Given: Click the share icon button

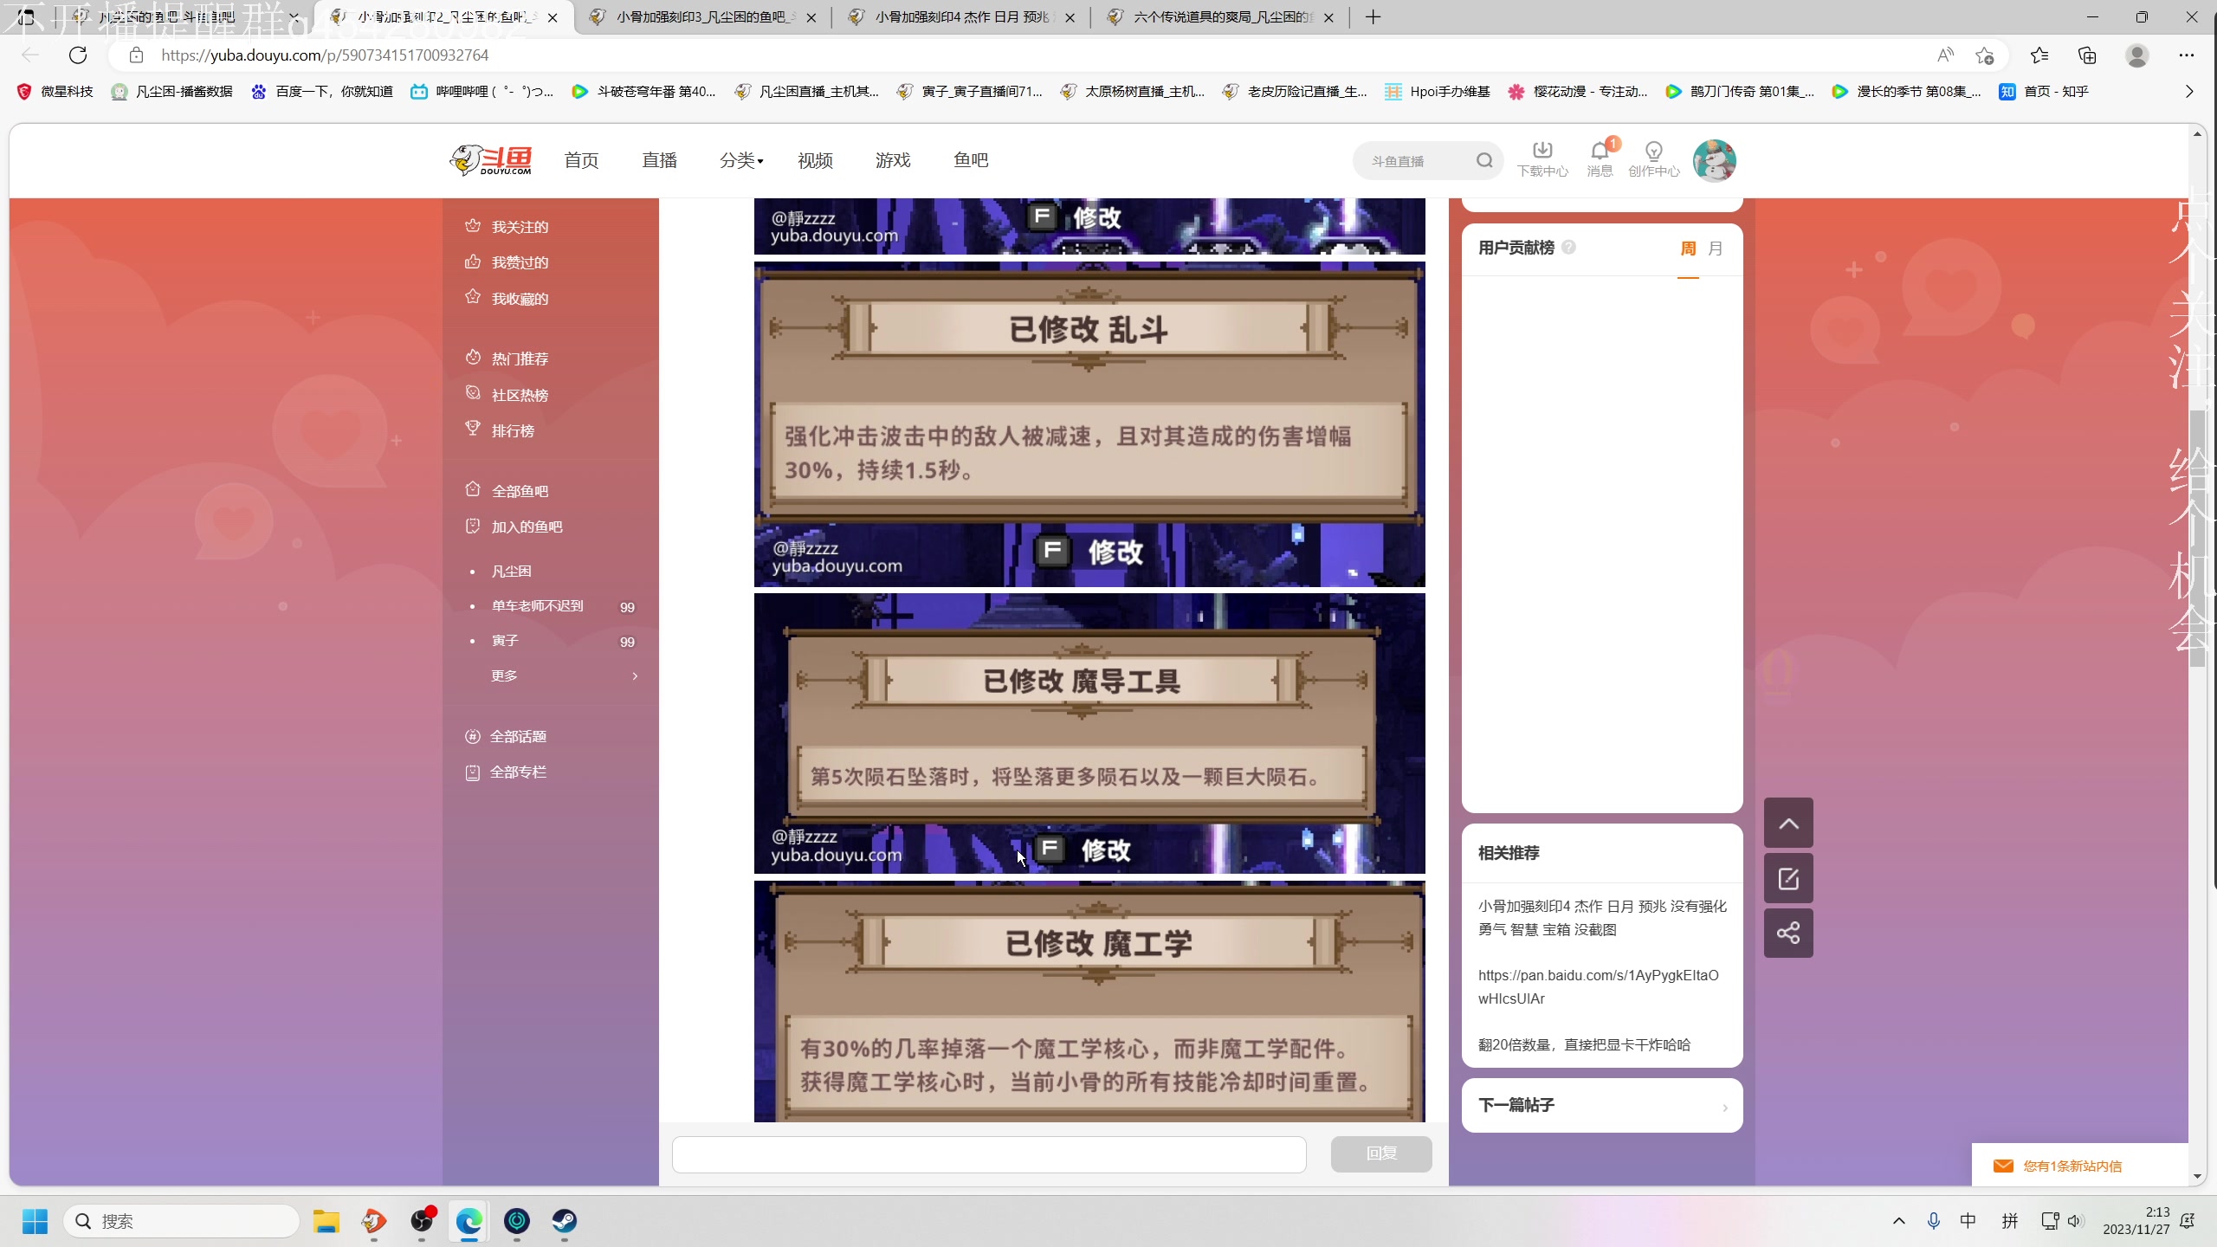Looking at the screenshot, I should (x=1788, y=933).
